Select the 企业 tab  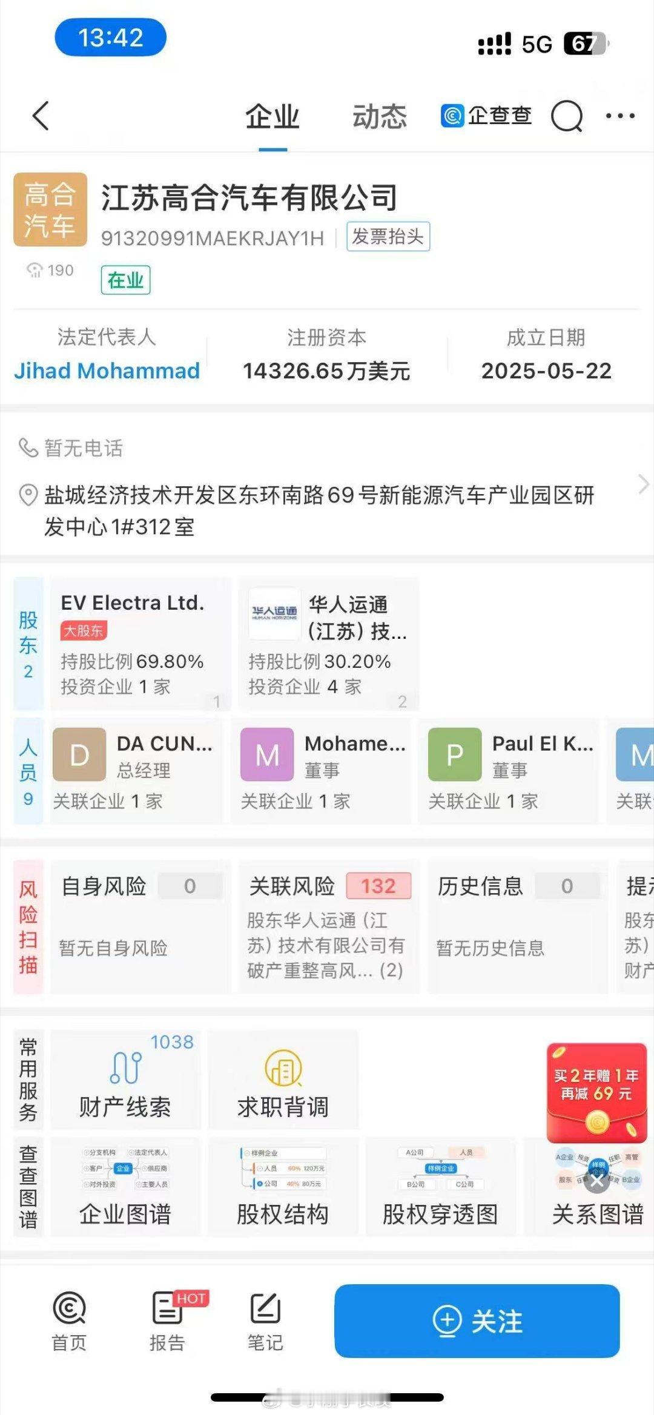tap(272, 117)
